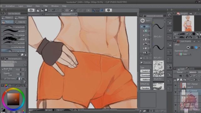This screenshot has width=201, height=113.
Task: Click the Redo arrow icon
Action: click(x=58, y=10)
